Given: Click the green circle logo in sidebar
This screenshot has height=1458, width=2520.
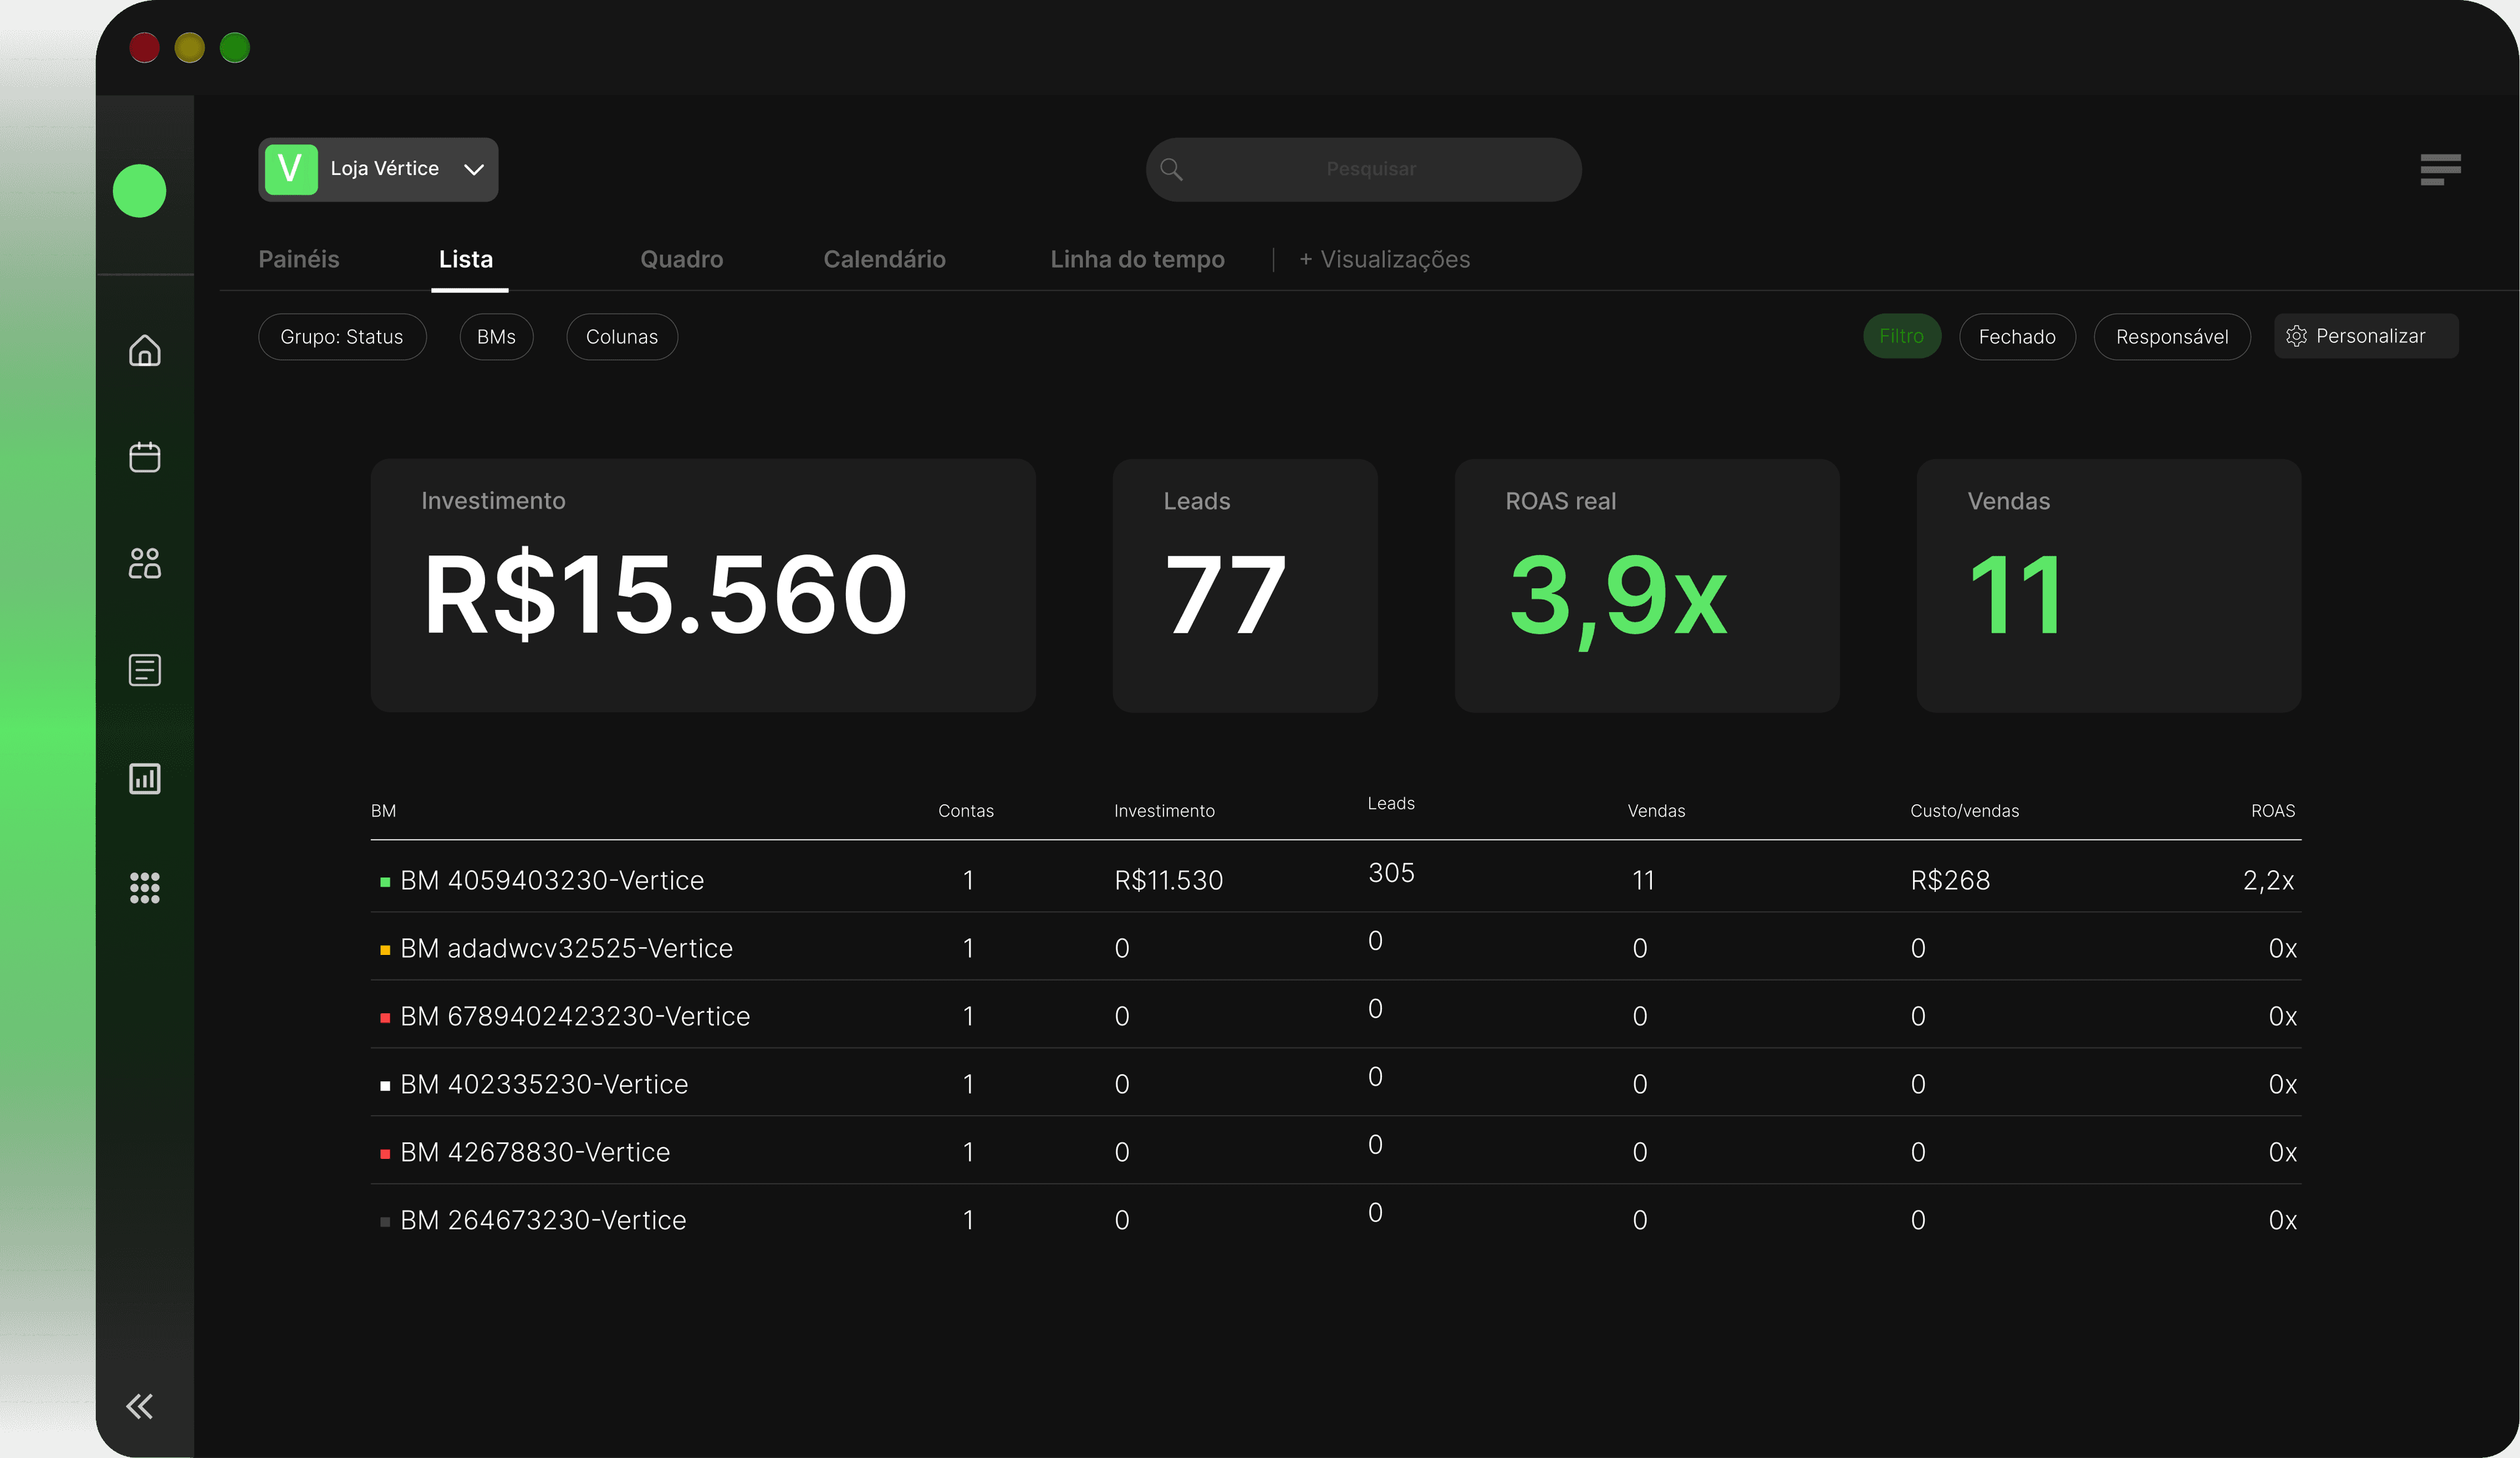Looking at the screenshot, I should pos(139,190).
